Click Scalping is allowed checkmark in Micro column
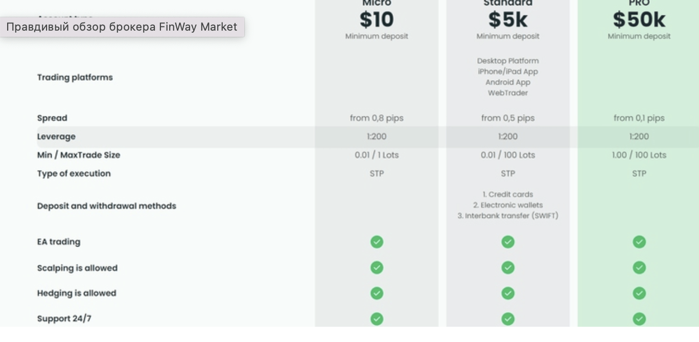 (377, 267)
